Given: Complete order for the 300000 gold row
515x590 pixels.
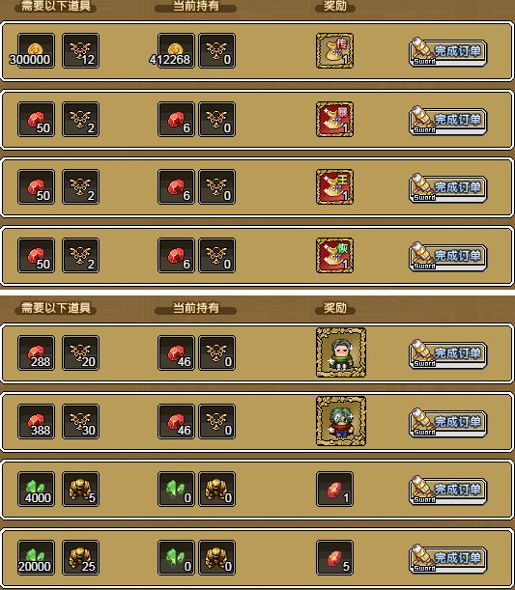Looking at the screenshot, I should pos(448,52).
